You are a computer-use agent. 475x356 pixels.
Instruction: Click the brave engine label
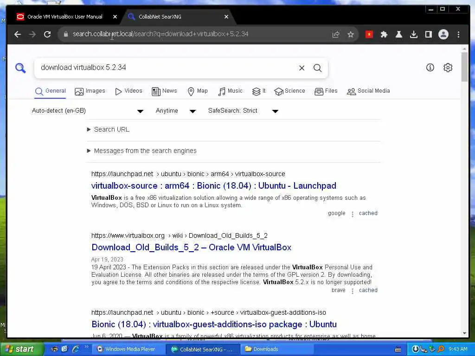(338, 290)
